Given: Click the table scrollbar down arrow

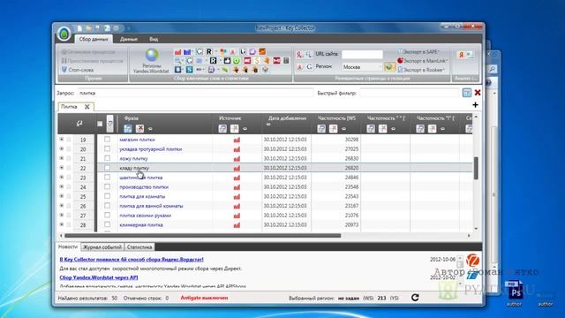Looking at the screenshot, I should pyautogui.click(x=476, y=228).
